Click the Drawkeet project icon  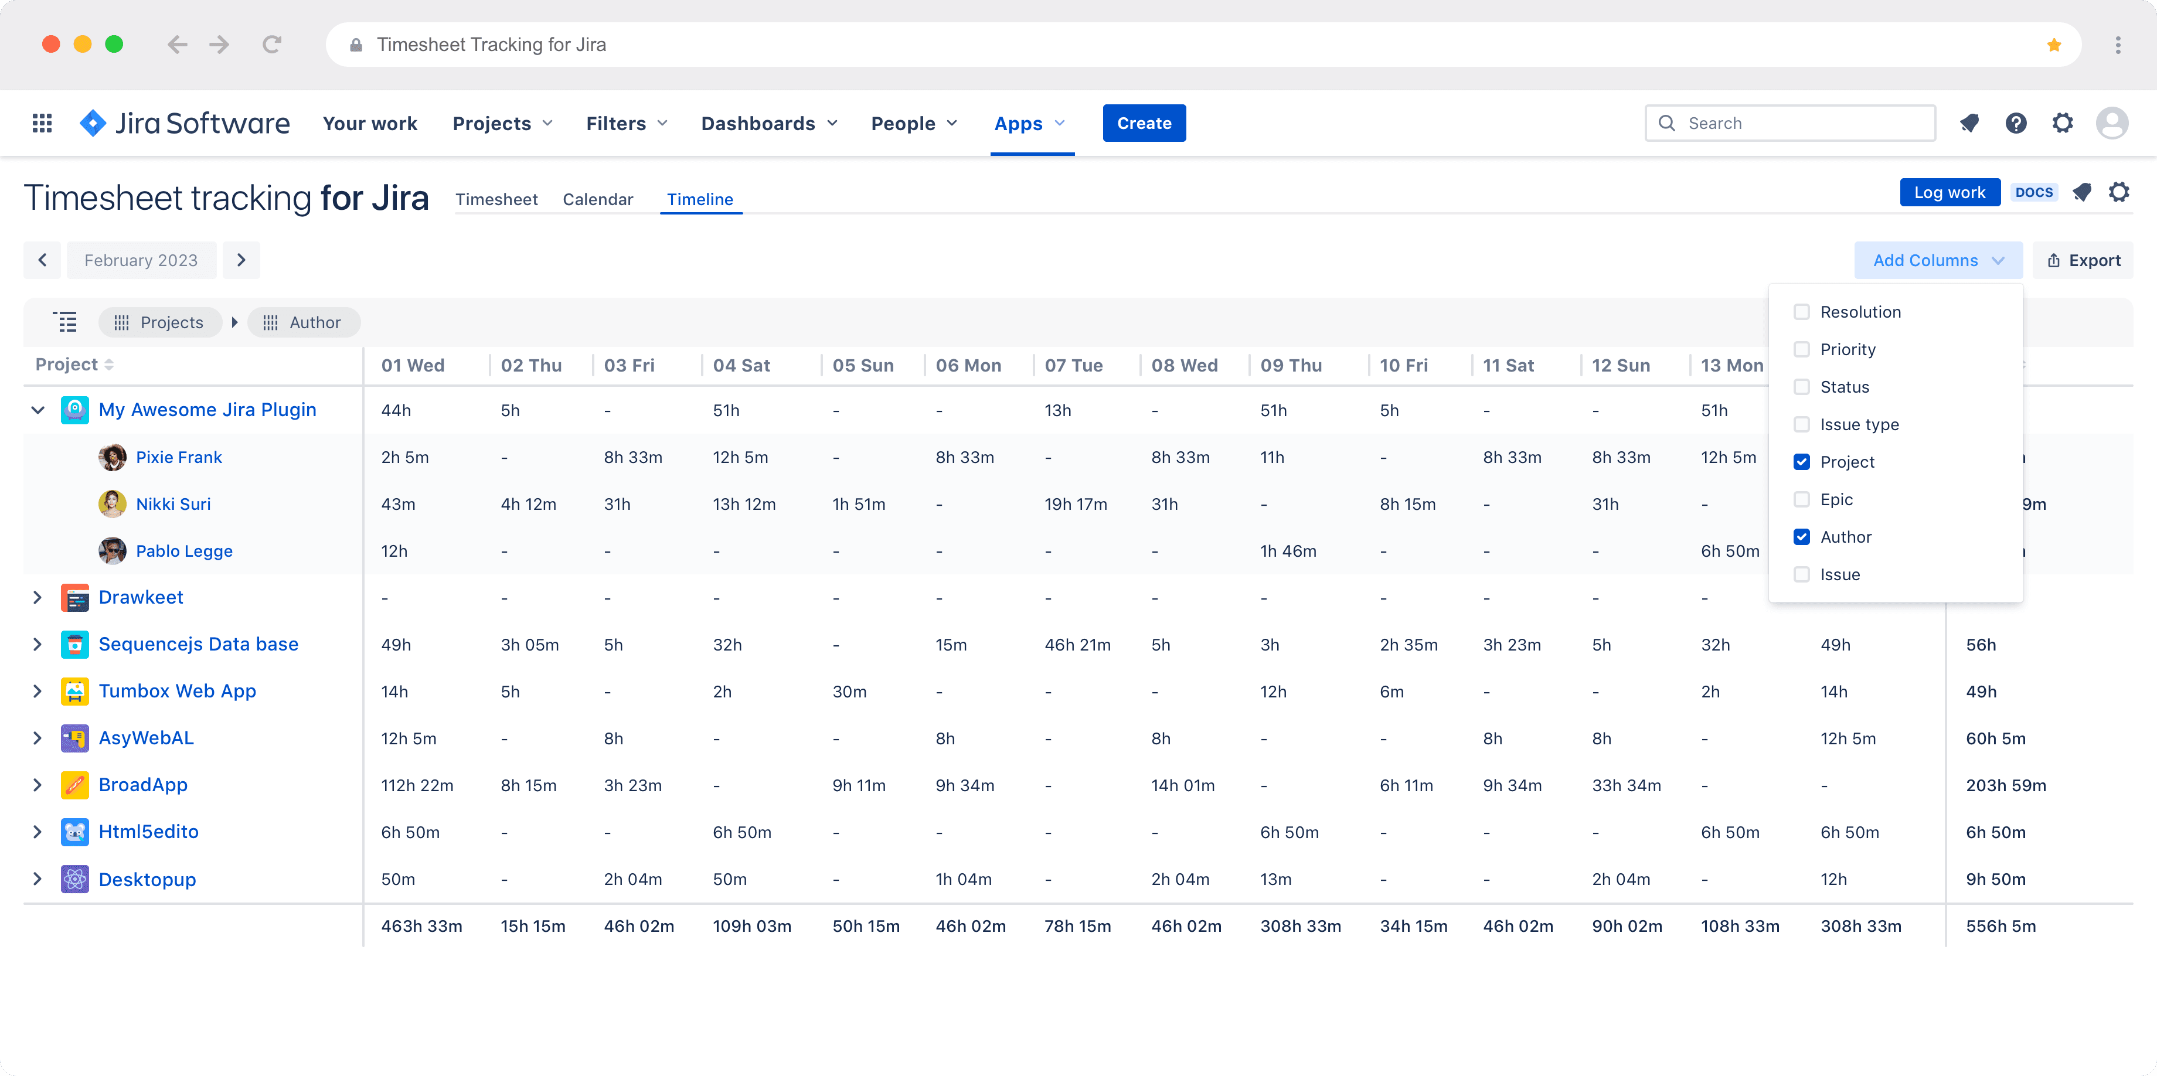coord(74,598)
